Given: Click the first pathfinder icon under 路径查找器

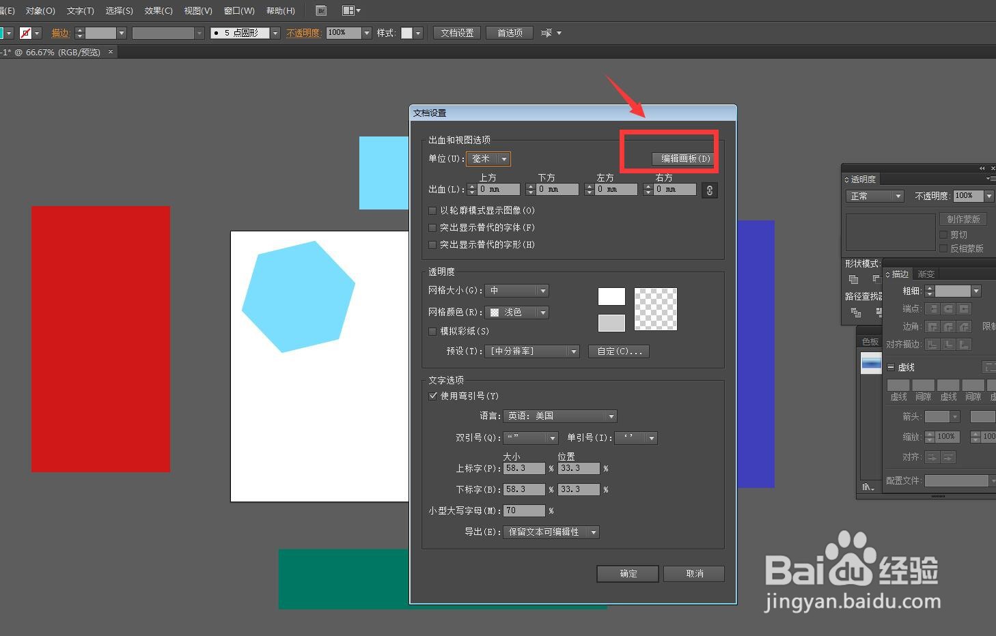Looking at the screenshot, I should (x=854, y=312).
